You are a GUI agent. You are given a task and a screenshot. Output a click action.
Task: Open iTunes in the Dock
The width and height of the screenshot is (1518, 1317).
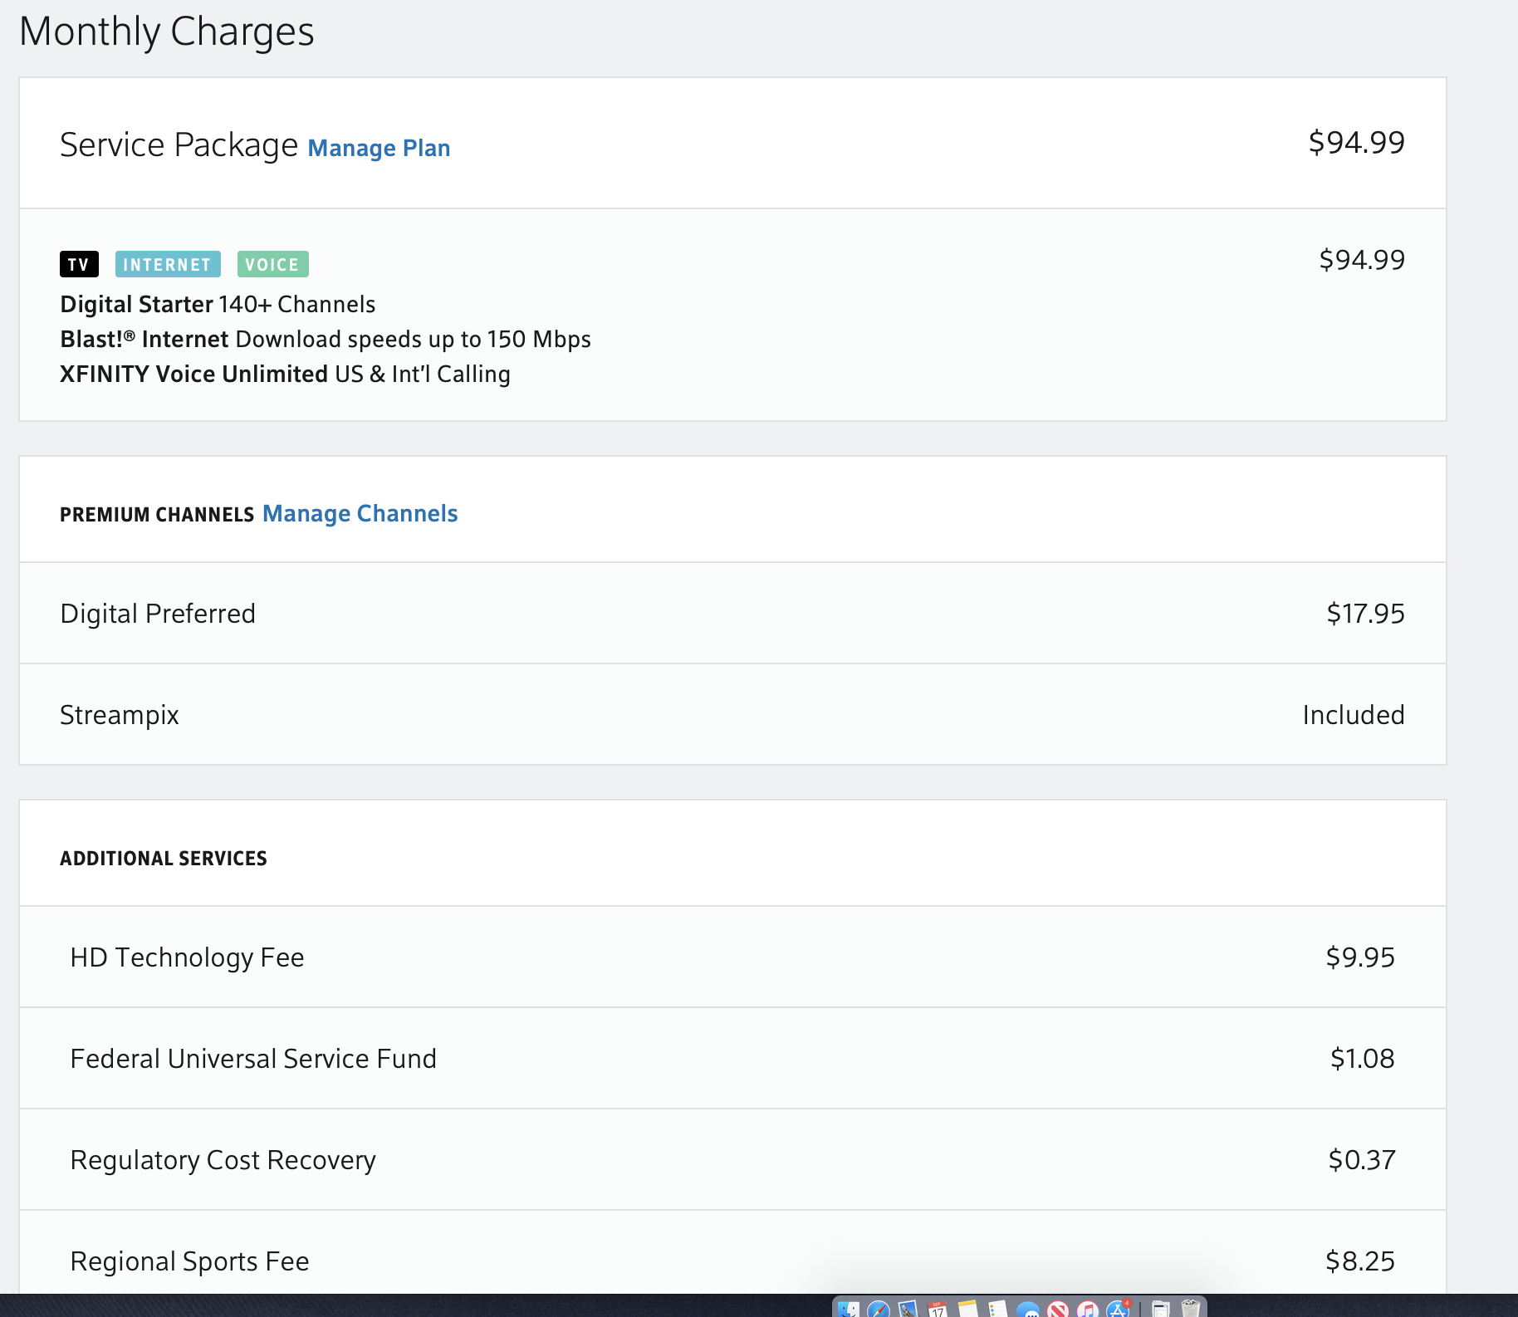[x=1088, y=1310]
